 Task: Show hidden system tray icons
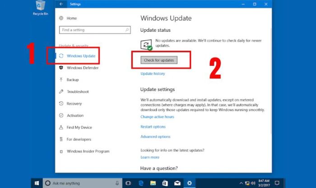[x=241, y=183]
